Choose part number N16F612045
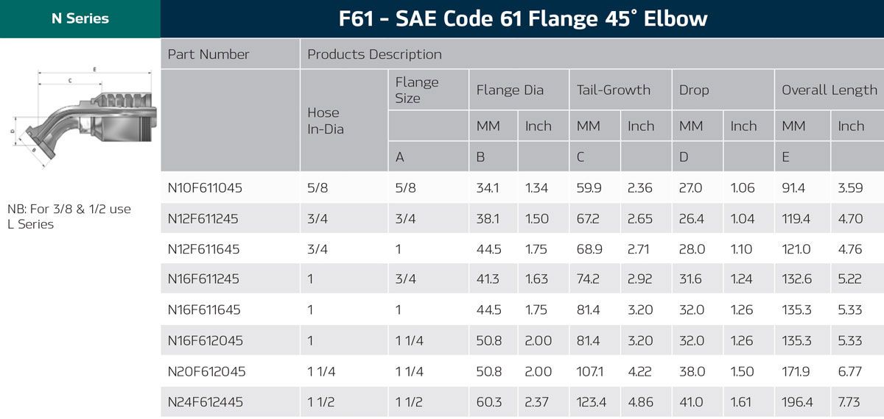Screen dimensions: 884x419 pos(205,341)
